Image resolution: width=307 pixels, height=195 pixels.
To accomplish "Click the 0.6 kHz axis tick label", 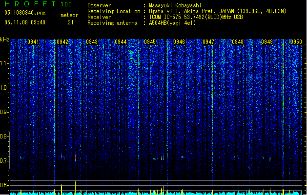I will point(4,185).
